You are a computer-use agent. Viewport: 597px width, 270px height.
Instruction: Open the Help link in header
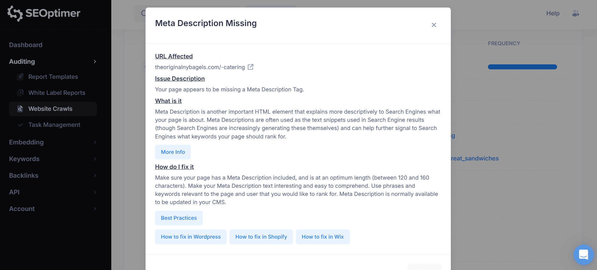(x=553, y=13)
